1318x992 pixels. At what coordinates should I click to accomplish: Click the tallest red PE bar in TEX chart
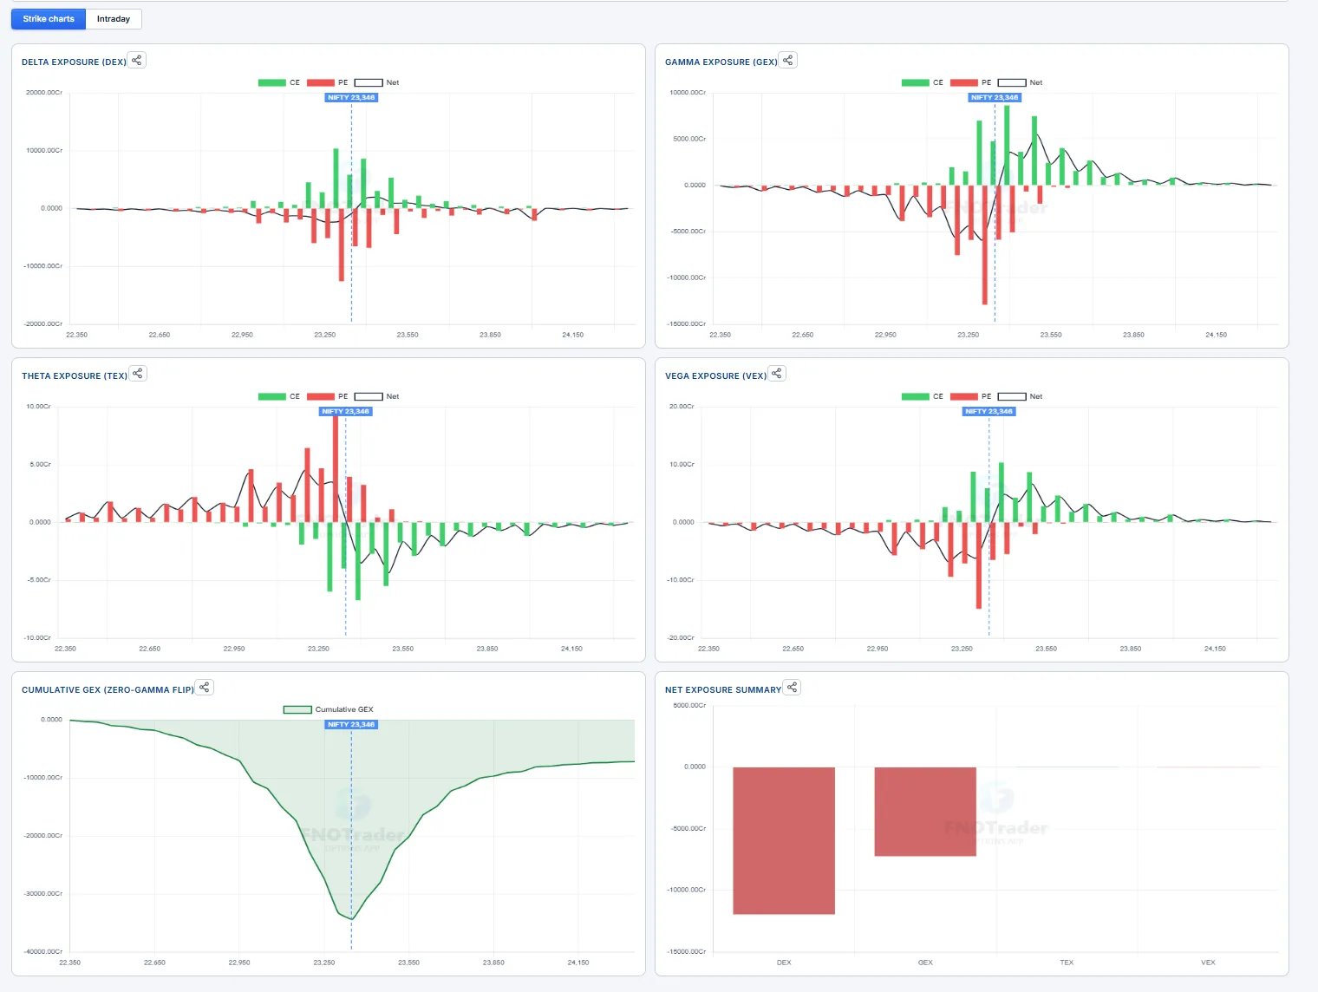336,469
